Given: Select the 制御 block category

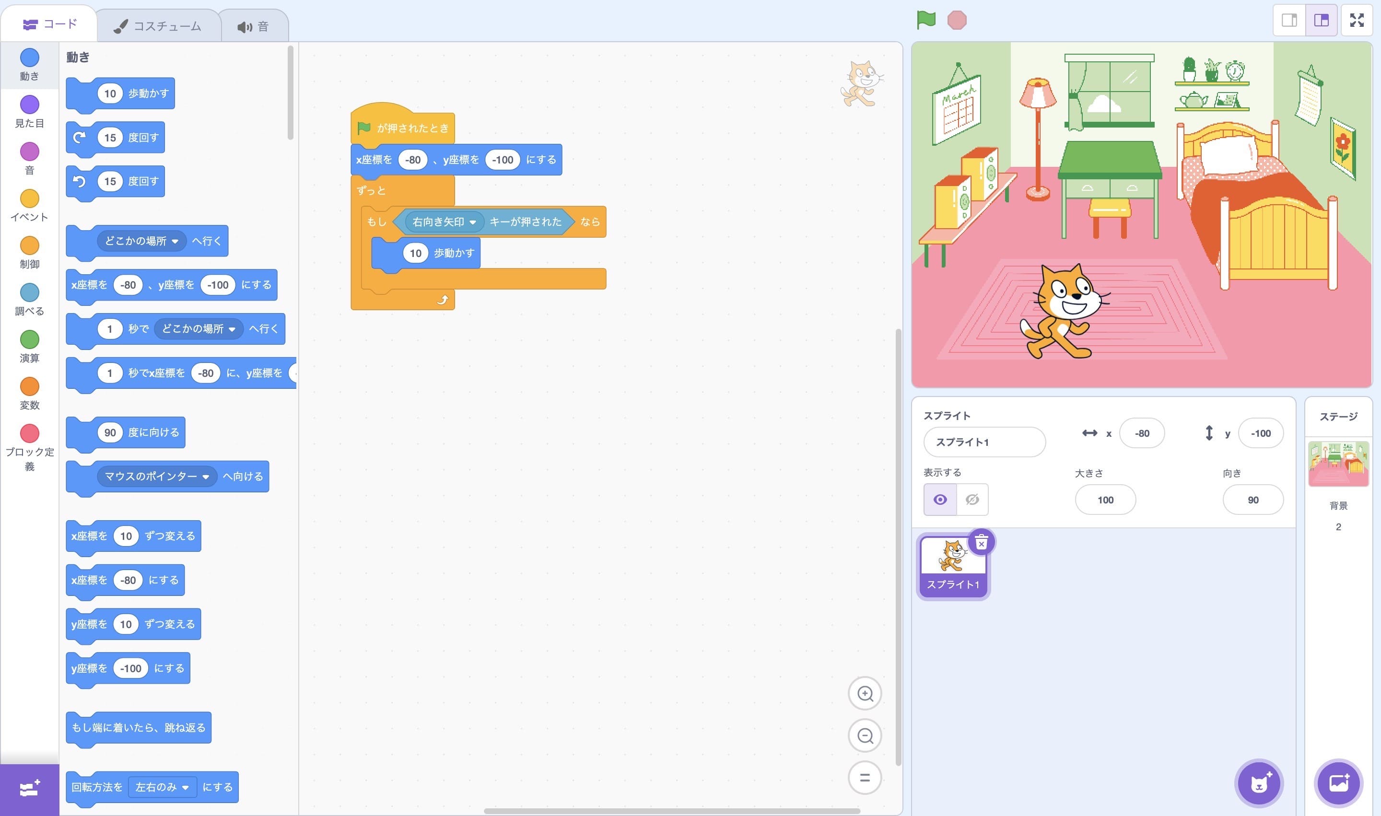Looking at the screenshot, I should tap(30, 253).
